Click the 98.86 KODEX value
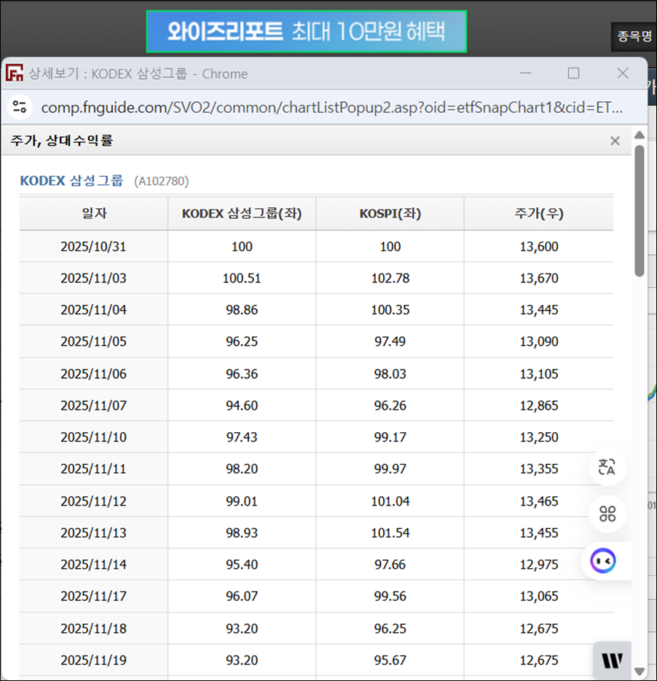Image resolution: width=657 pixels, height=681 pixels. (x=242, y=310)
